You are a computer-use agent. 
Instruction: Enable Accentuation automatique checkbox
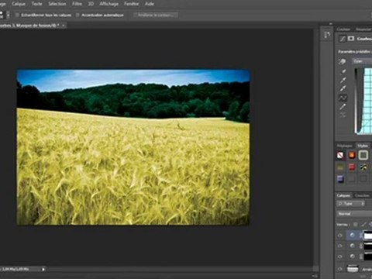click(77, 15)
